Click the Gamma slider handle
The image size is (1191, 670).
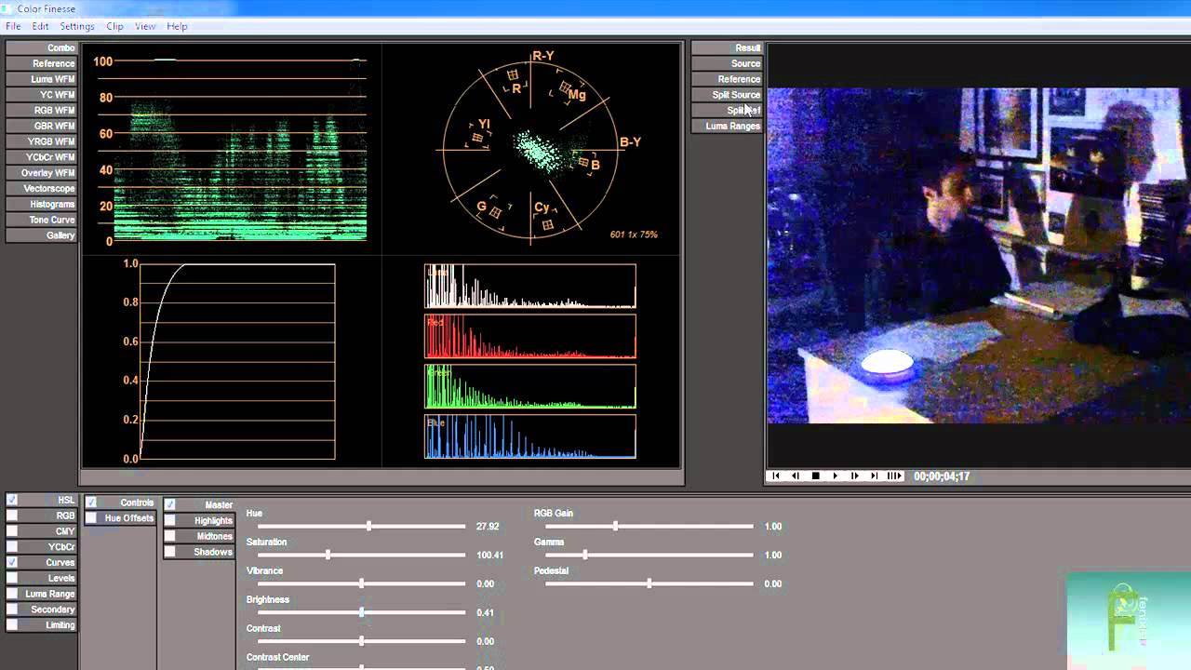(x=584, y=556)
